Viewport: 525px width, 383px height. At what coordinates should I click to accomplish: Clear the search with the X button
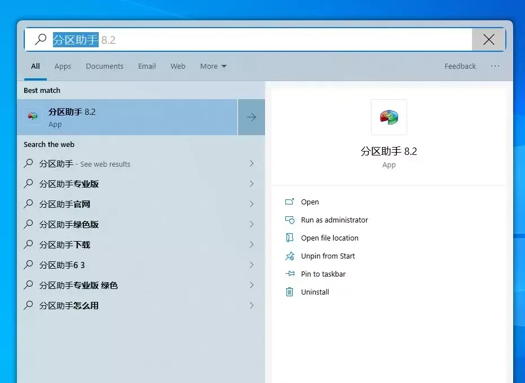[x=488, y=39]
